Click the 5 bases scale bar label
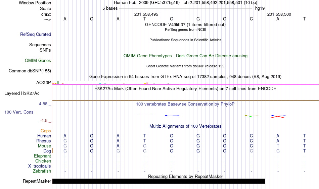Viewport: 319px width, 189px height. pyautogui.click(x=110, y=8)
